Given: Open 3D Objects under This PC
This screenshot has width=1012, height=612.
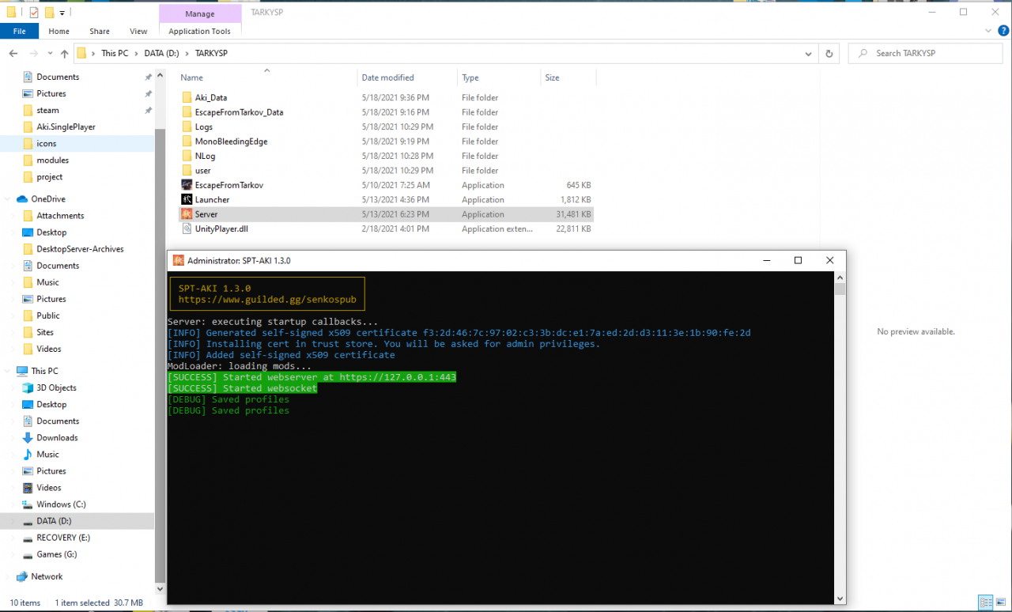Looking at the screenshot, I should click(56, 388).
